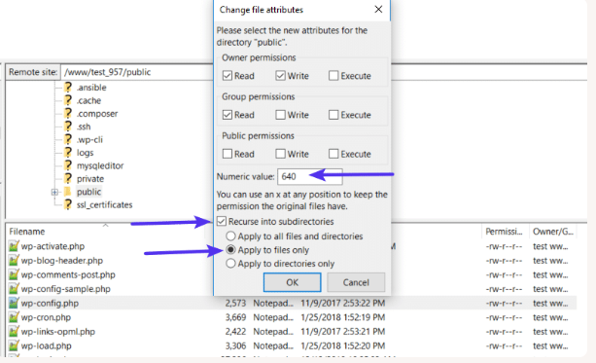This screenshot has height=363, width=596.
Task: Click OK to apply file attributes
Action: [x=292, y=282]
